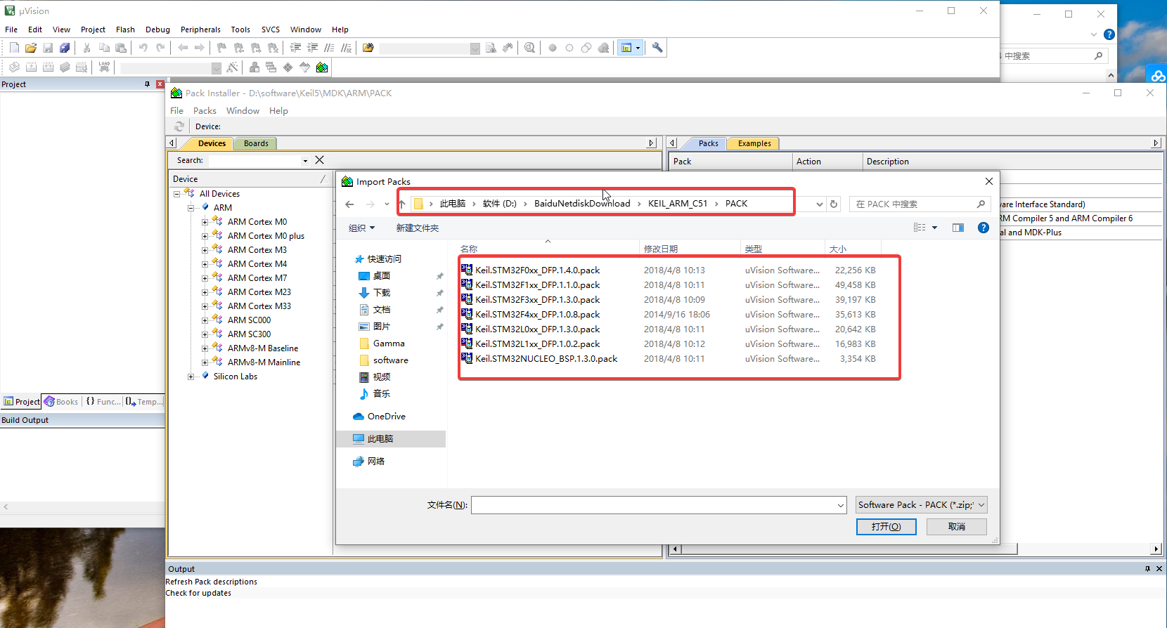Open the Flash menu in µVision

[125, 30]
